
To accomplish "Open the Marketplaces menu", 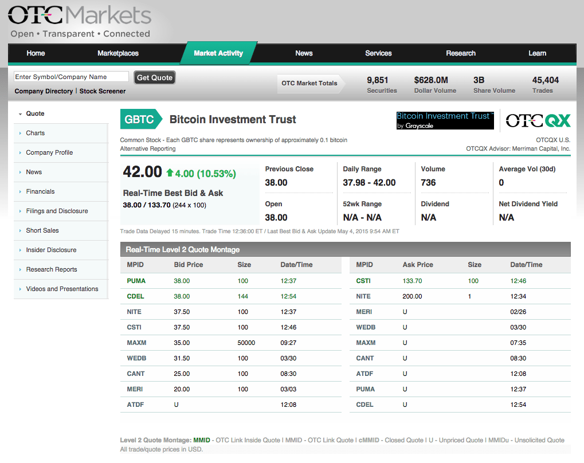I will click(118, 53).
